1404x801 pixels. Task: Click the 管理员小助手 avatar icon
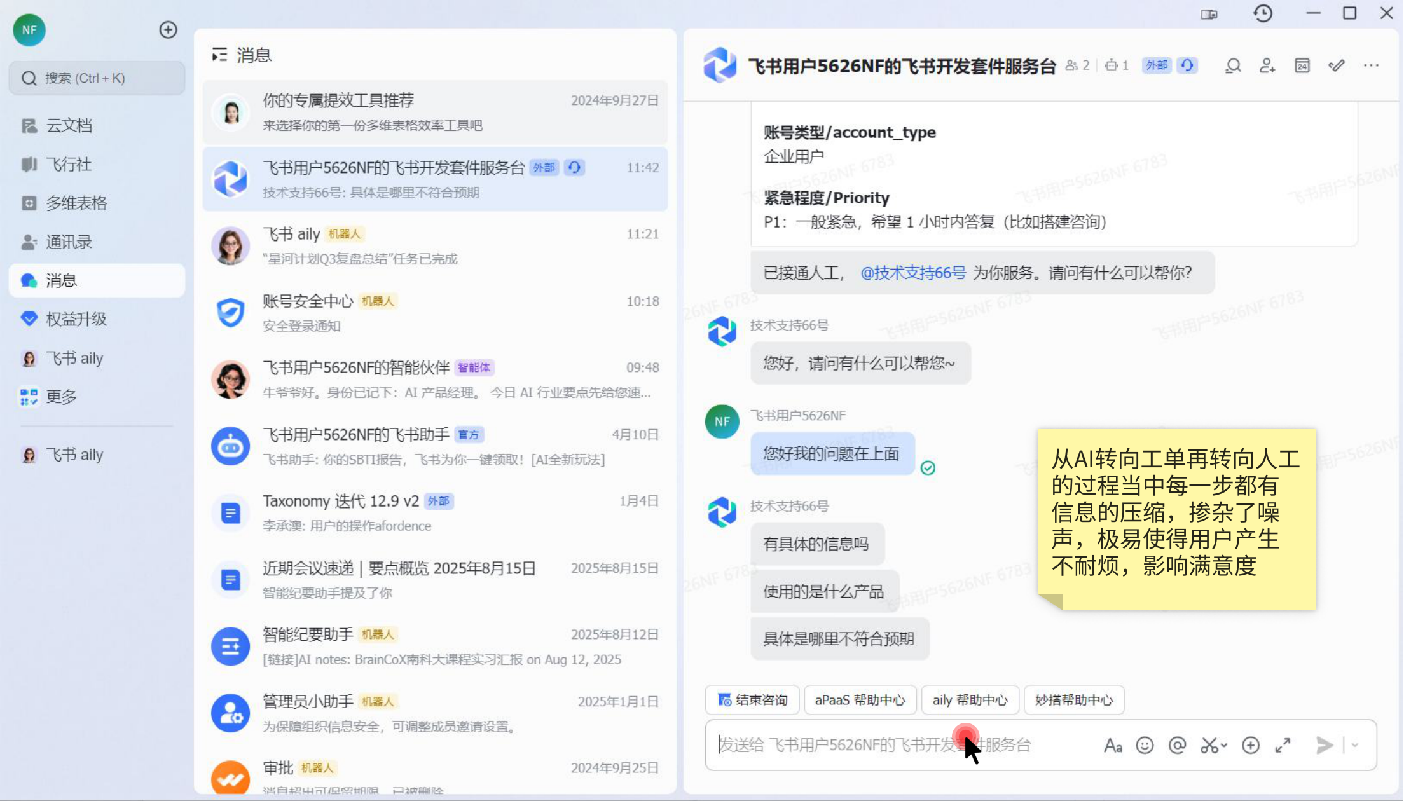point(230,713)
